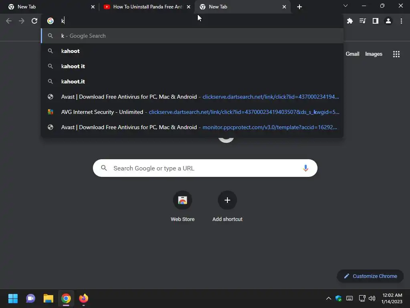
Task: Open the Google apps grid icon
Action: [x=396, y=54]
